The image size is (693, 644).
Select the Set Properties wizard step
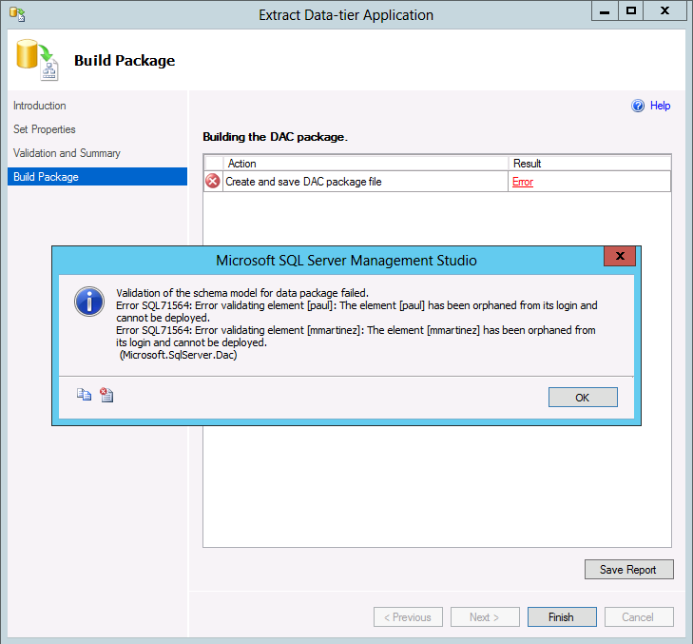44,129
